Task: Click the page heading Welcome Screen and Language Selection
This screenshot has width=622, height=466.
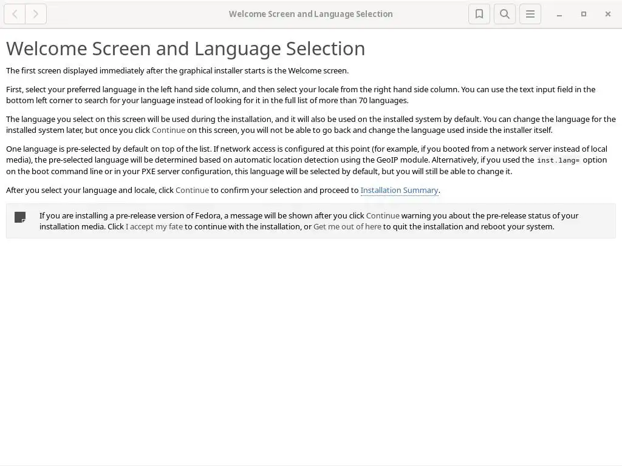Action: click(x=186, y=49)
